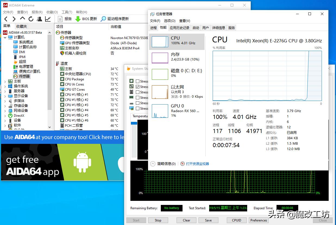The width and height of the screenshot is (336, 225).
Task: Select 服务器 server tree item
Action: coord(16,91)
